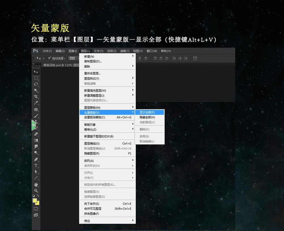Click the foreground color swatch

(35, 200)
